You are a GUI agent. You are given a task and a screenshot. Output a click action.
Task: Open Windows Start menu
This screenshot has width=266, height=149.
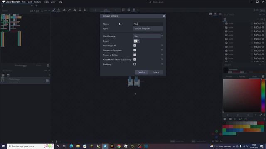pyautogui.click(x=3, y=146)
